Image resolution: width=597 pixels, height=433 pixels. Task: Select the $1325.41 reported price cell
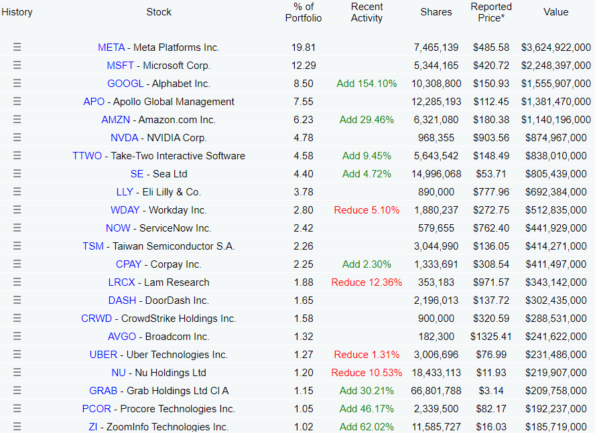pyautogui.click(x=491, y=337)
